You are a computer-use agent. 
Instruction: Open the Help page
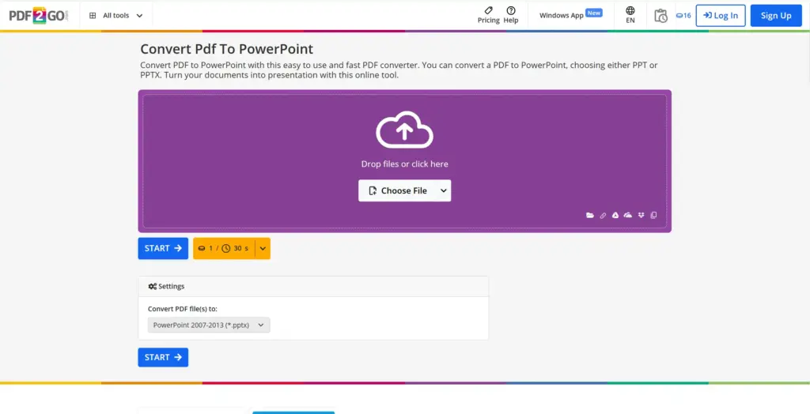pos(511,15)
